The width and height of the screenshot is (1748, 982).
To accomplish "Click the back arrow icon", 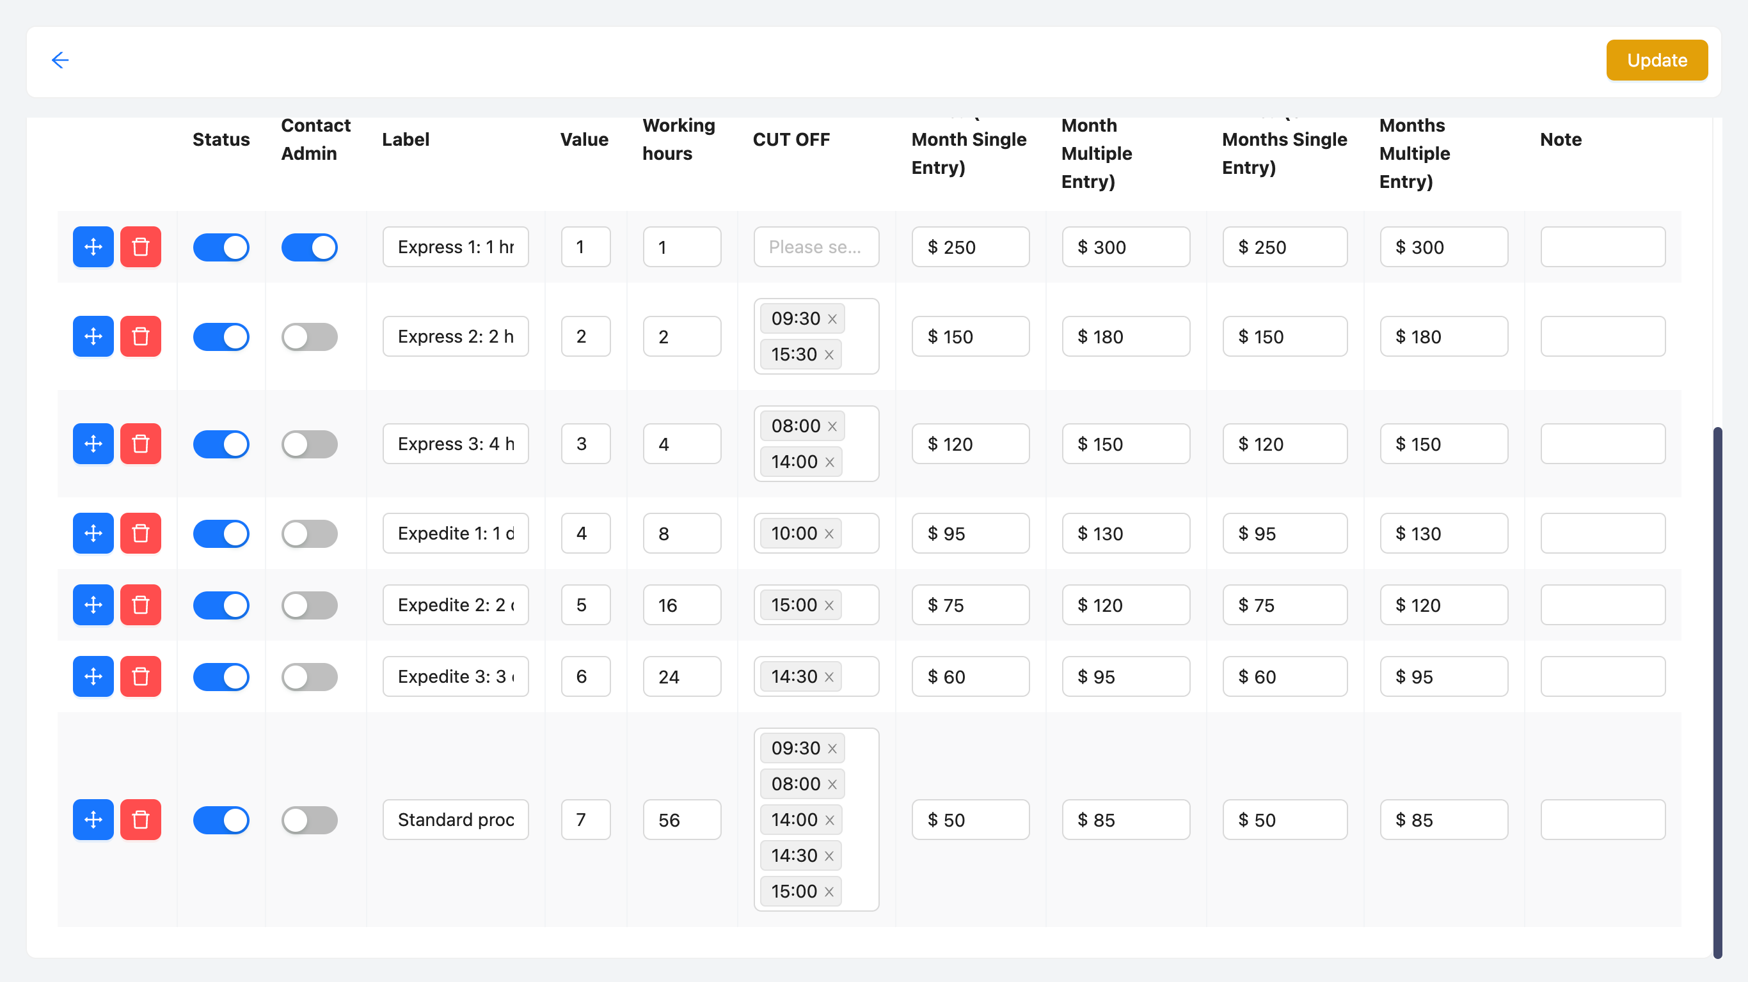I will click(x=60, y=60).
